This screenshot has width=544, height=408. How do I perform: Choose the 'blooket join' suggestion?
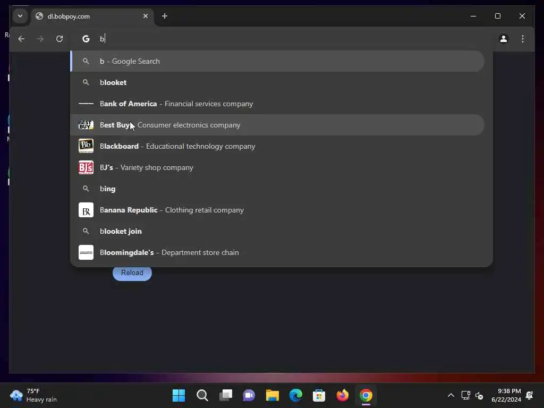click(x=277, y=231)
